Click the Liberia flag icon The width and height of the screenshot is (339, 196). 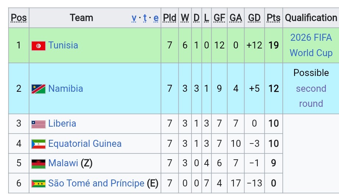click(x=39, y=124)
